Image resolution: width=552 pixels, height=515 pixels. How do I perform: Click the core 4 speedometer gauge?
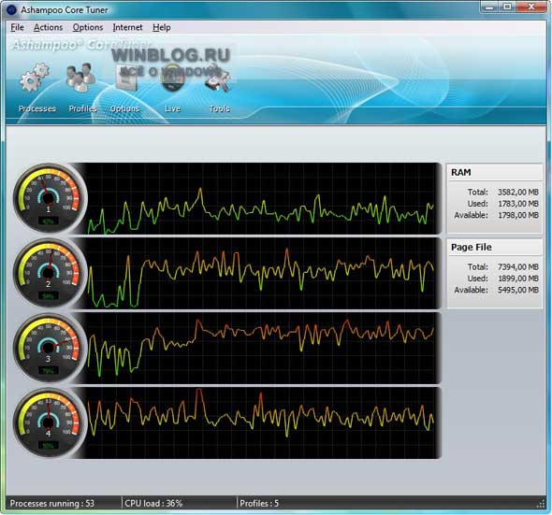coord(50,422)
